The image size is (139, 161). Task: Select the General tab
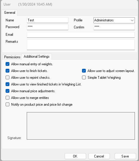(x=10, y=13)
